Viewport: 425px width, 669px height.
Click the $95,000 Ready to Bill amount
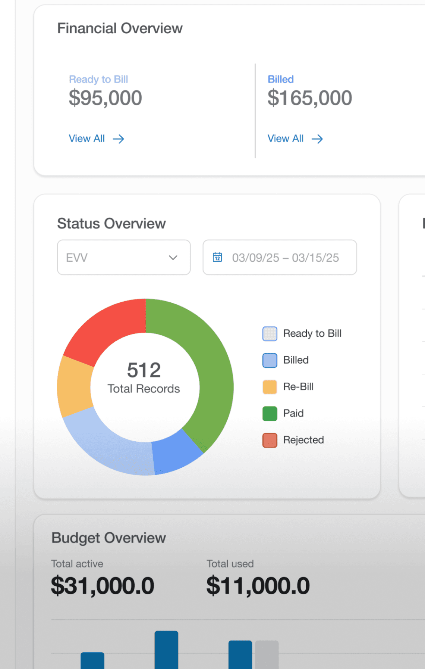tap(106, 98)
